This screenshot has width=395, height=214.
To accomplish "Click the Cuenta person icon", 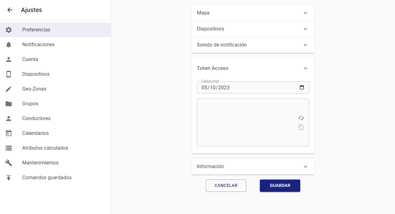I will [9, 59].
